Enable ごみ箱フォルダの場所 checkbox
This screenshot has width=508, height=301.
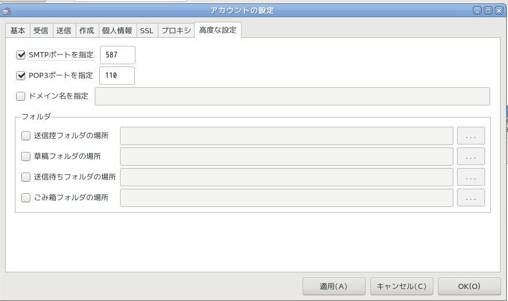click(x=26, y=197)
